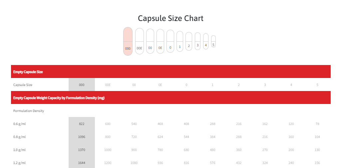
Task: Click size 5 in the Capsule Size row
Action: click(317, 85)
